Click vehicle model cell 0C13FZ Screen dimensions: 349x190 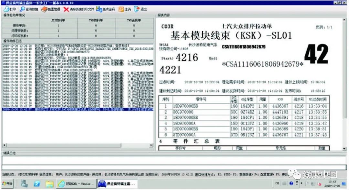coord(247,123)
